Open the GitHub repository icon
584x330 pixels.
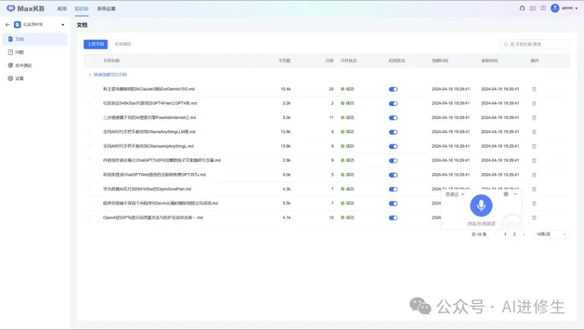coord(522,8)
